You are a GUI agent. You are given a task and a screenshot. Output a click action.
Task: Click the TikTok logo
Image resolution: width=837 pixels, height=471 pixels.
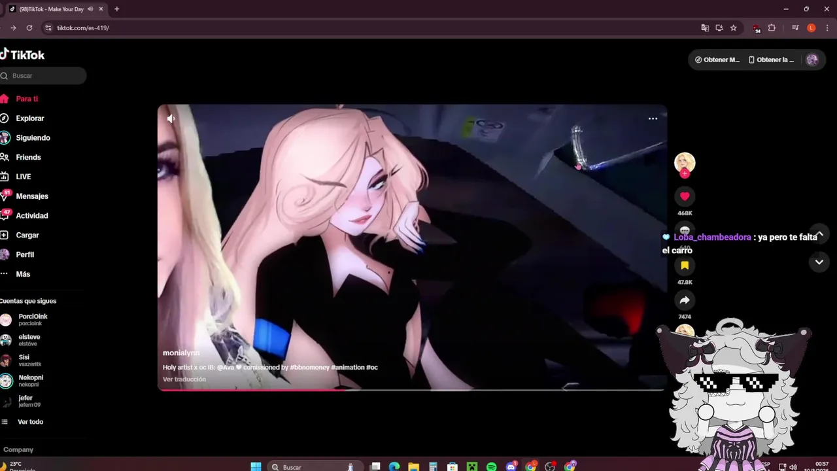point(22,55)
